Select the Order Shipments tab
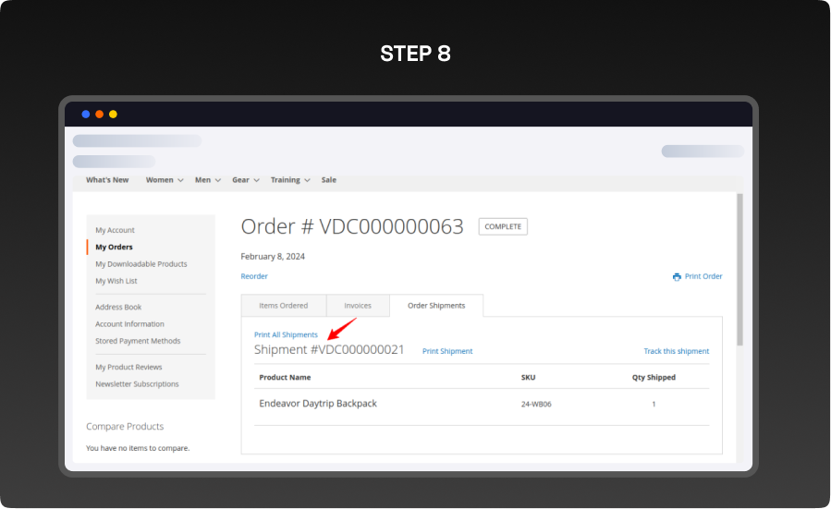831x509 pixels. coord(436,306)
